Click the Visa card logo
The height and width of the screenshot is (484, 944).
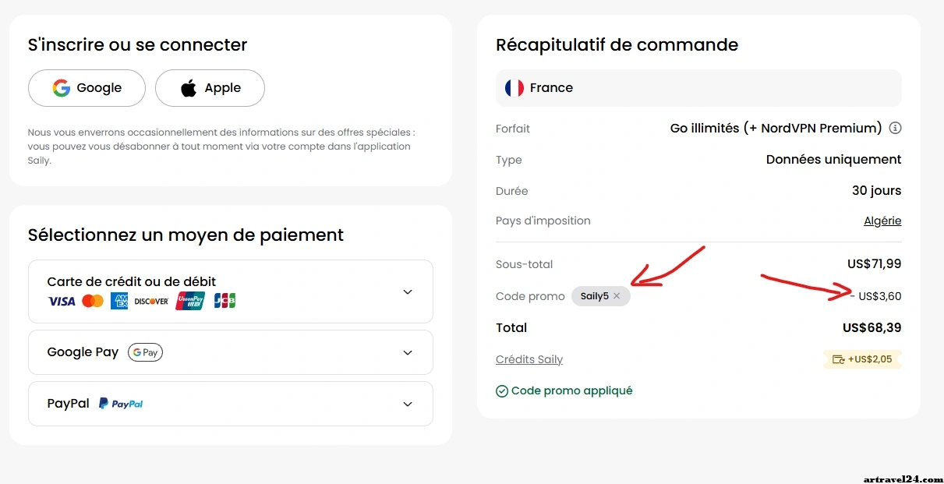pos(62,301)
